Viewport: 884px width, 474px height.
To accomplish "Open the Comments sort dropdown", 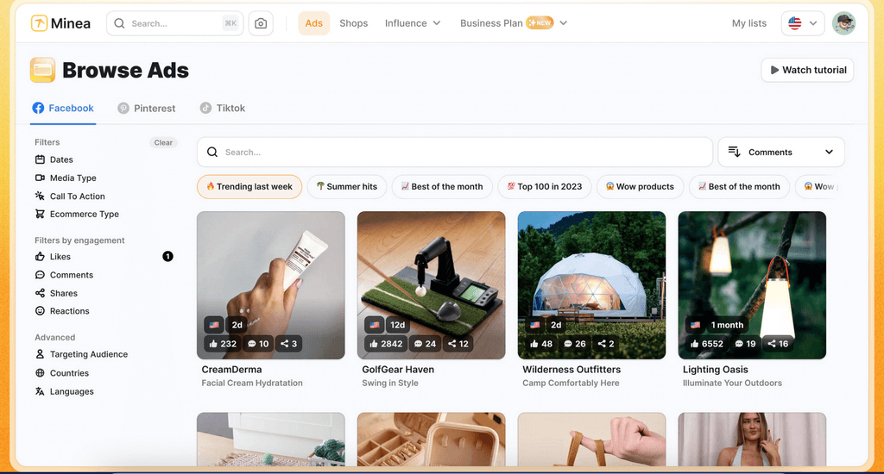I will (781, 152).
